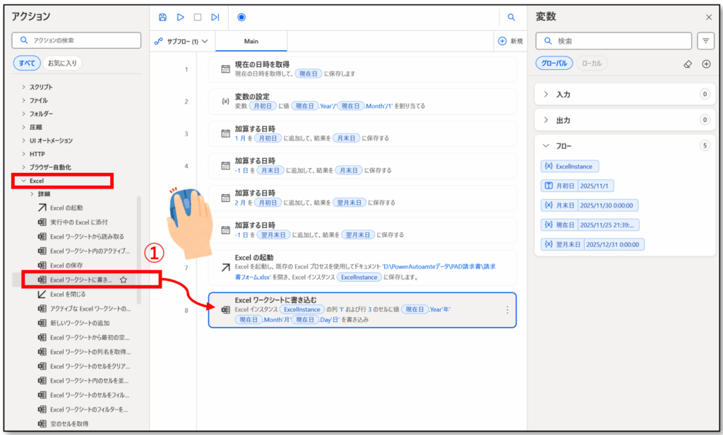Select the グローバル variable scope toggle
The height and width of the screenshot is (435, 723).
tap(553, 64)
